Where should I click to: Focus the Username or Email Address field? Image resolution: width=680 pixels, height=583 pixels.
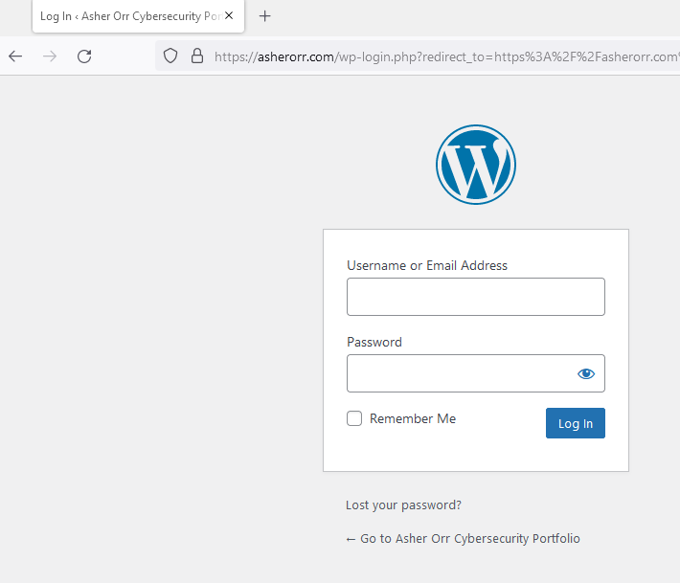click(x=476, y=297)
